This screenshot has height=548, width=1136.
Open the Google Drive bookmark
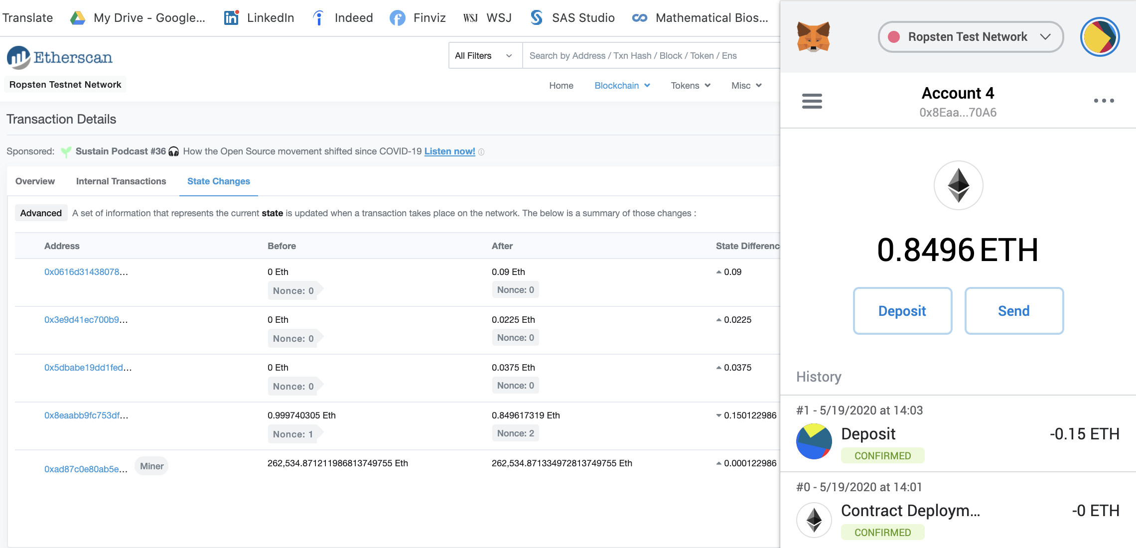click(x=138, y=18)
